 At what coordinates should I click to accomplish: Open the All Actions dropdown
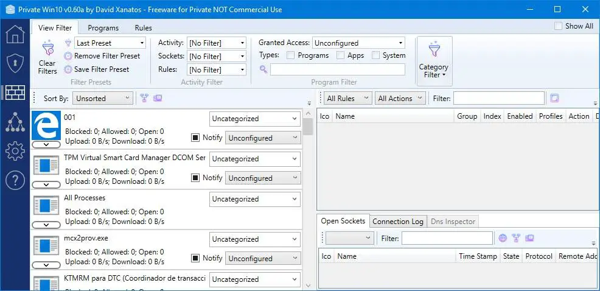point(400,99)
